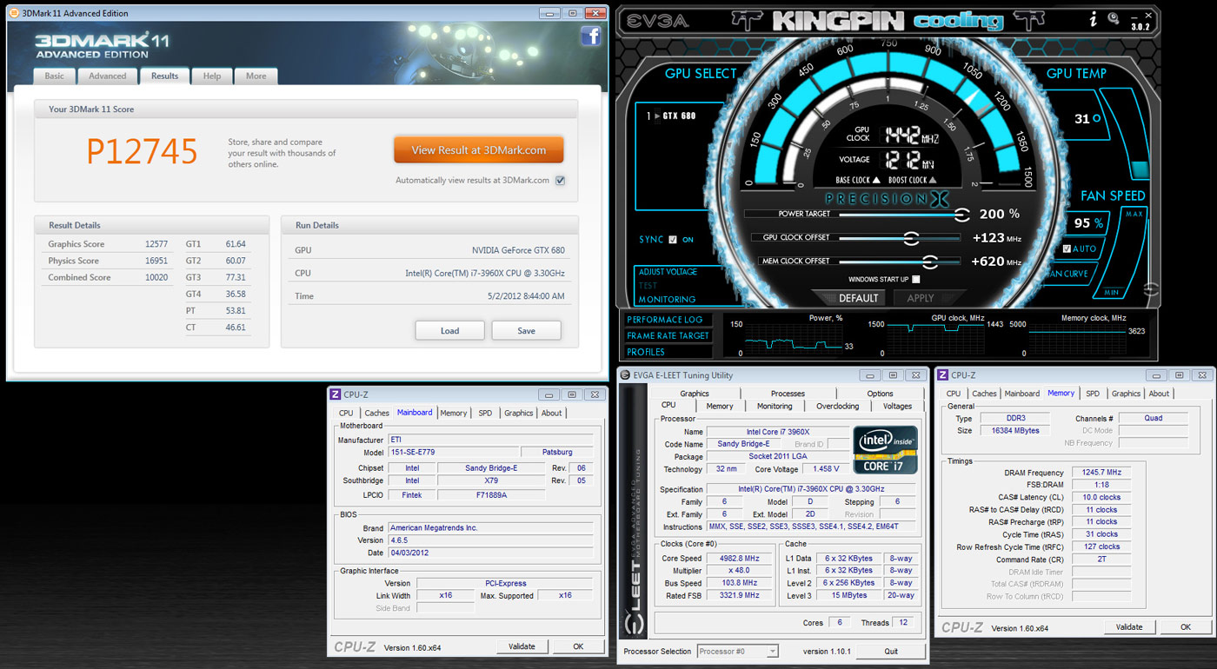This screenshot has width=1217, height=669.
Task: Toggle automatically view results at 3DMark.com
Action: [561, 181]
